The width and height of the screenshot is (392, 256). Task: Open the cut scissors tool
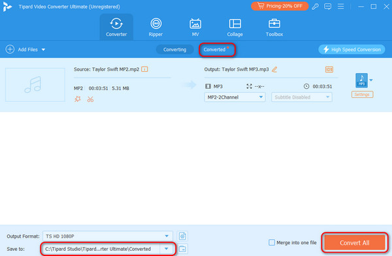coord(90,99)
